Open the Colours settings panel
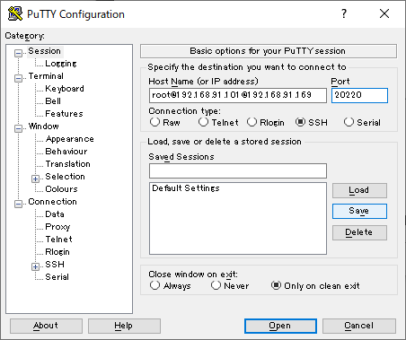 61,189
